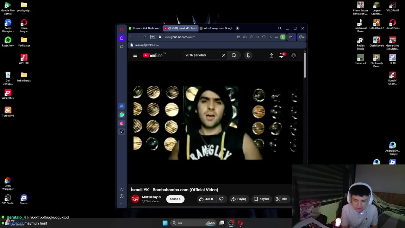Click the video player to pause
The width and height of the screenshot is (405, 228).
tap(215, 123)
